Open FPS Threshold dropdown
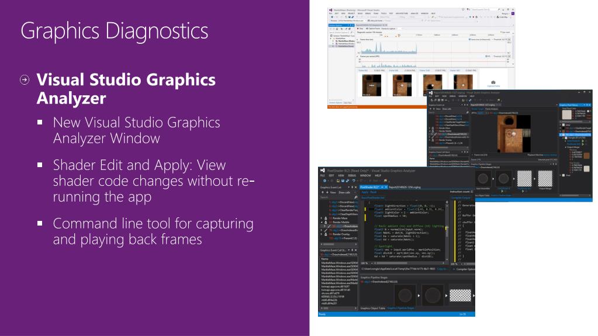This screenshot has height=336, width=598. point(510,56)
